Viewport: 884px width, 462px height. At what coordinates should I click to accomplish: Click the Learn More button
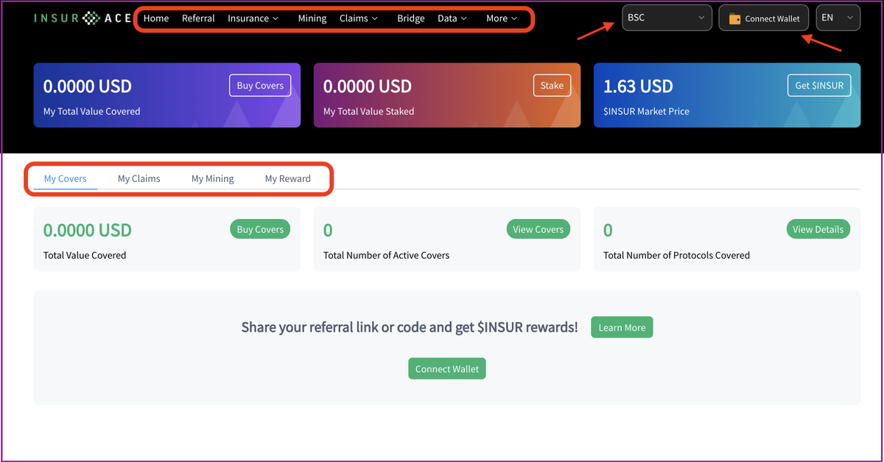(x=622, y=328)
